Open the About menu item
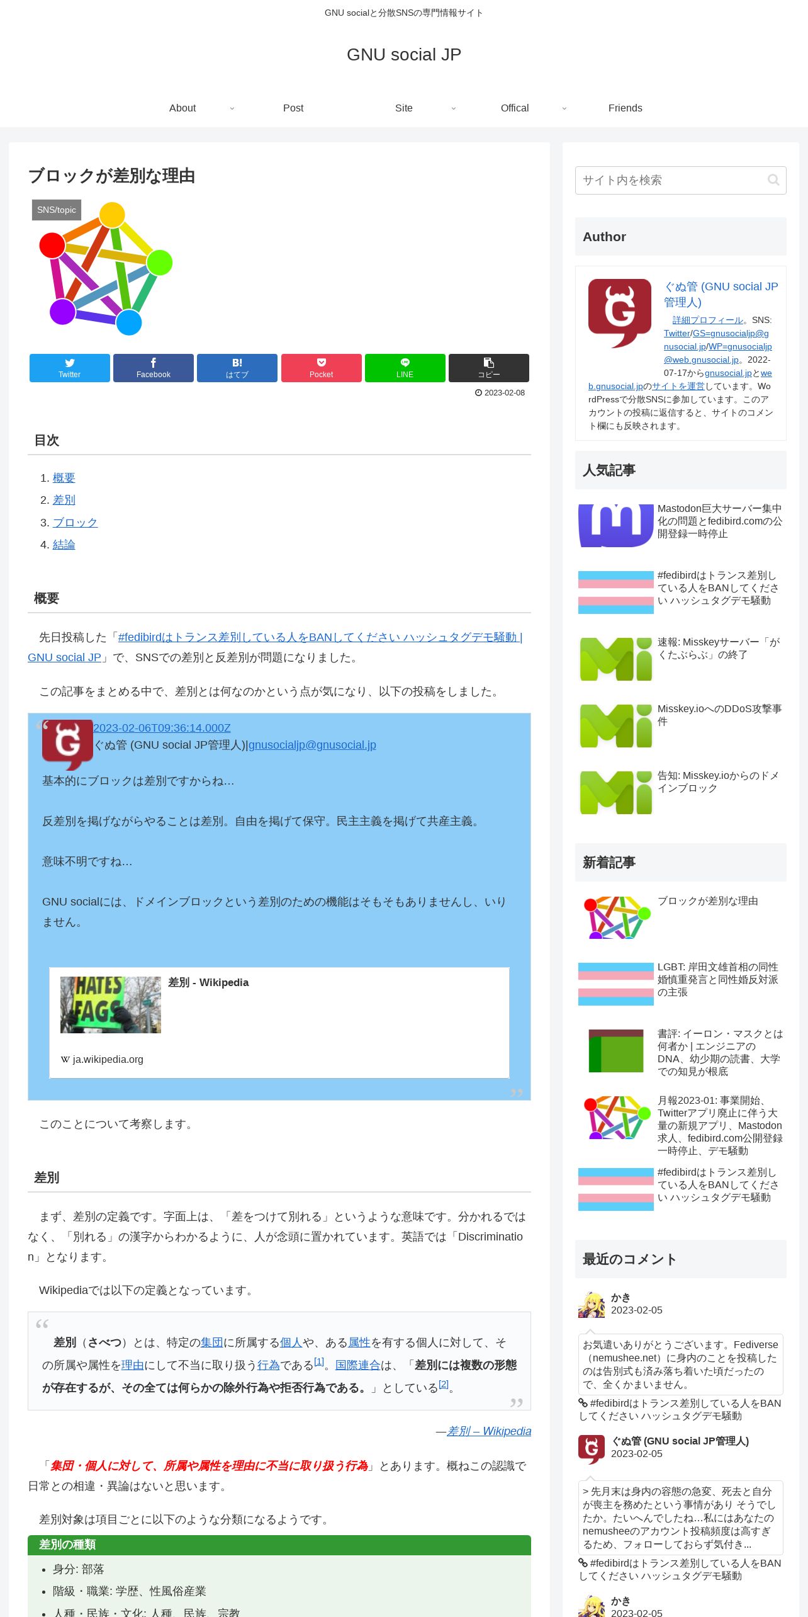The width and height of the screenshot is (808, 1617). 182,108
